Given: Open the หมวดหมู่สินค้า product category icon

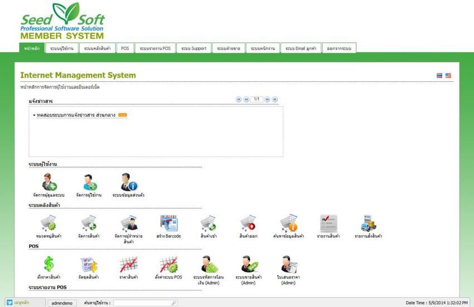Looking at the screenshot, I should click(49, 223).
